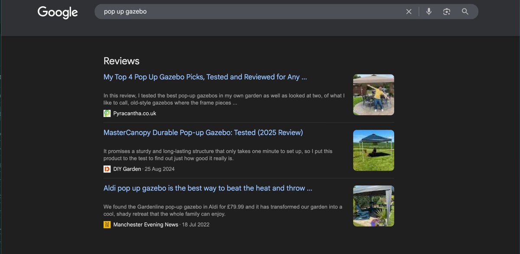The image size is (520, 254).
Task: Click Pyracantha.co.uk source name
Action: point(135,113)
